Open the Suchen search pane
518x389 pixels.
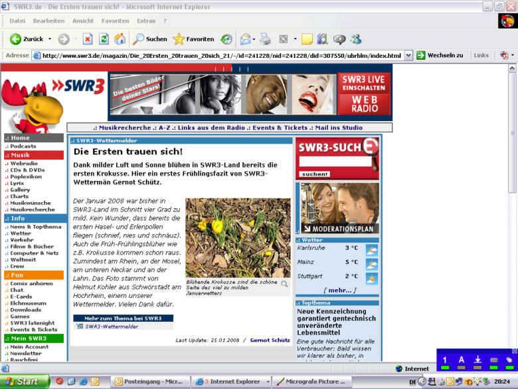pos(150,39)
